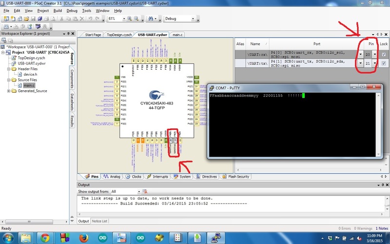Open the Analog resources tab
Screen dimensions: 390x244
pos(112,177)
